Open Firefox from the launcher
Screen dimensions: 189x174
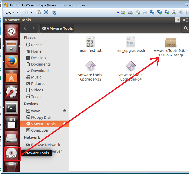tap(11, 62)
